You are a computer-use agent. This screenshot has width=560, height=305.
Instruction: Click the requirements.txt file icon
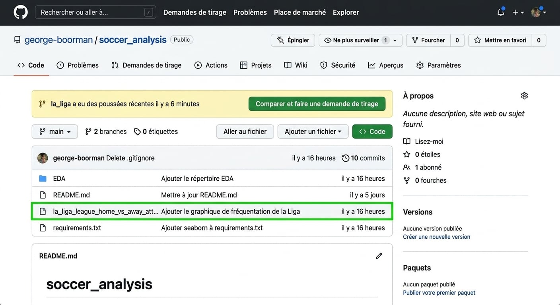click(43, 228)
